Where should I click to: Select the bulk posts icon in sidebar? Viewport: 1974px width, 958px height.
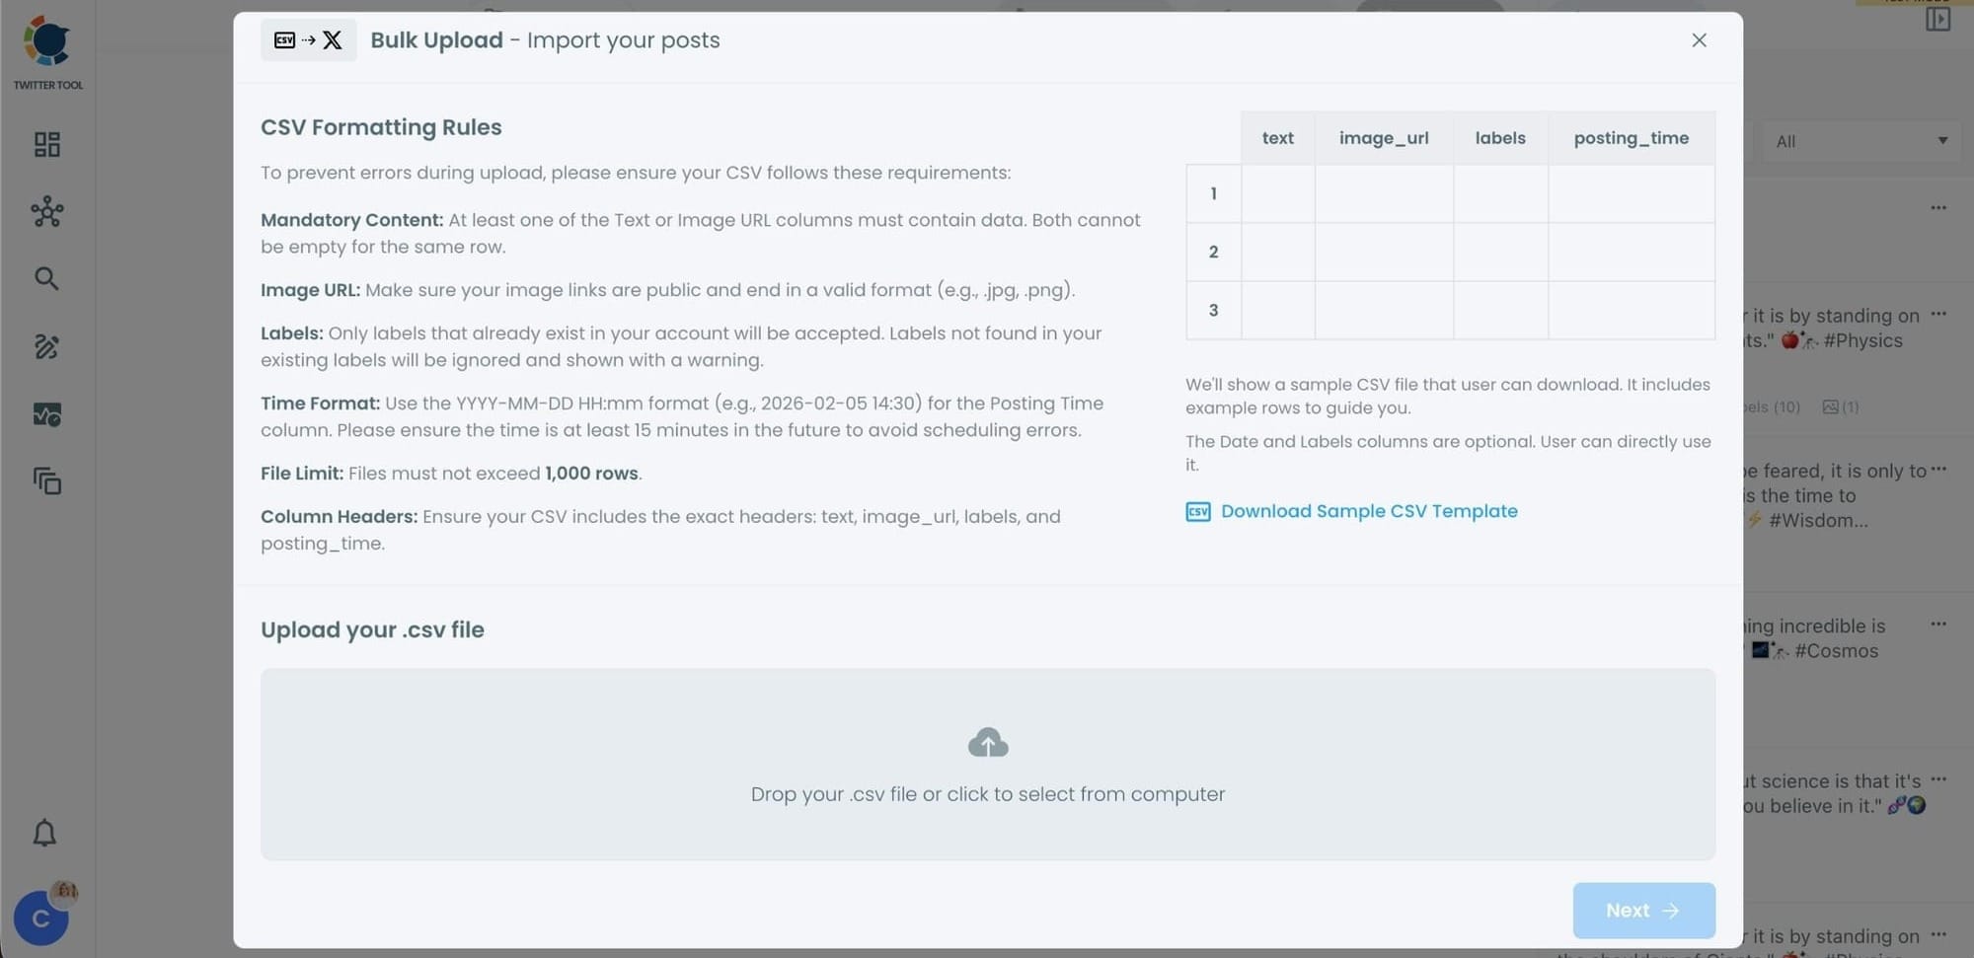[x=45, y=481]
